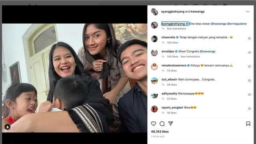
Task: Open the adityasalty username link
Action: point(169,94)
